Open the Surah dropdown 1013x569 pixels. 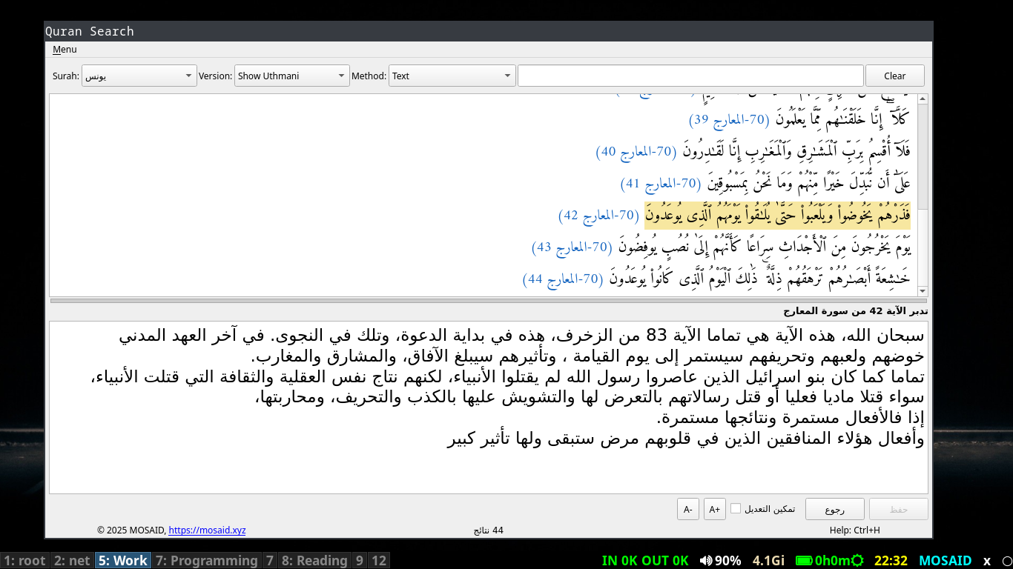pyautogui.click(x=139, y=76)
